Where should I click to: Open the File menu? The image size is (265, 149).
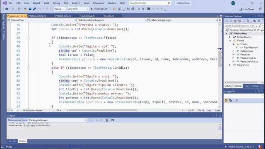point(11,3)
